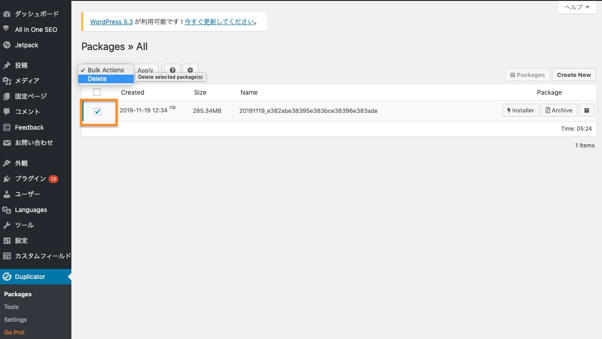Click the package details box icon
This screenshot has height=339, width=602.
pyautogui.click(x=587, y=110)
